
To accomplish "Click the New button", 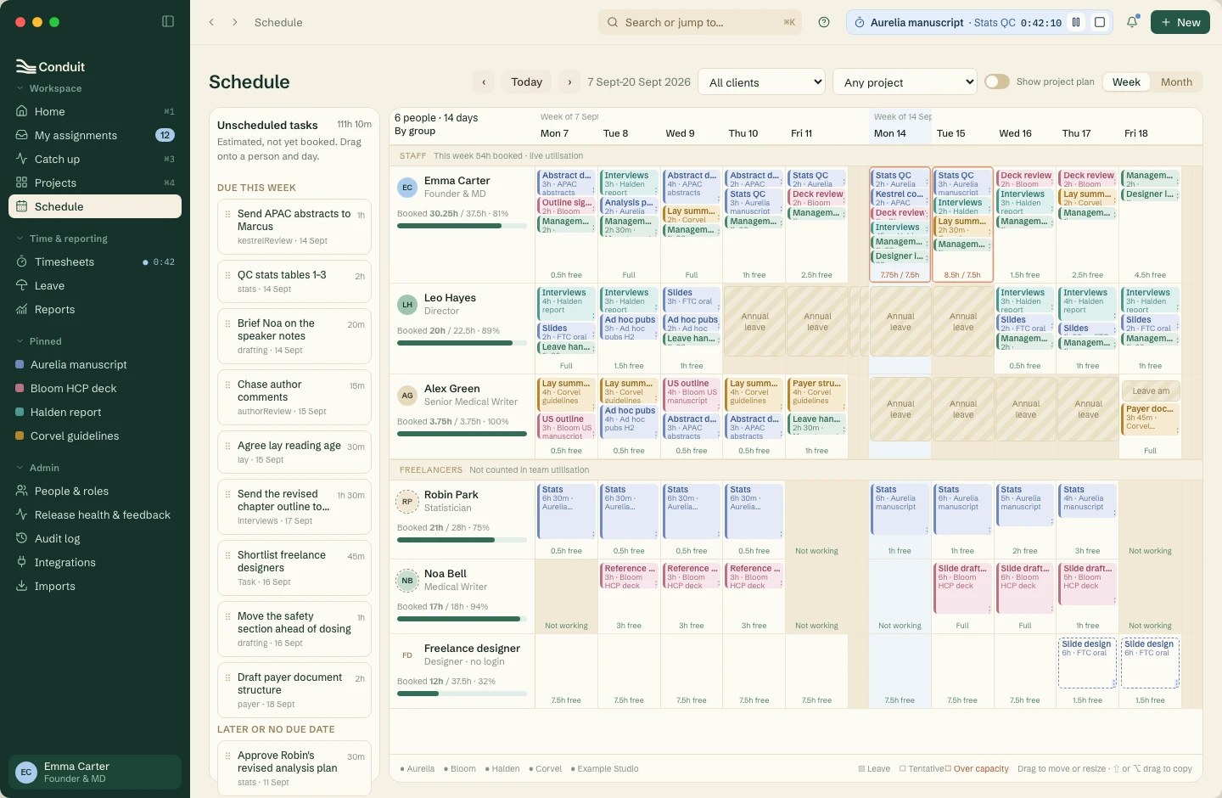I will (1180, 22).
